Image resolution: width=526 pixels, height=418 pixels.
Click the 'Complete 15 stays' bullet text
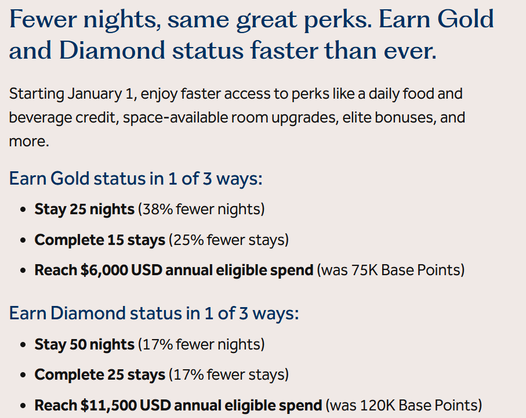click(x=100, y=240)
